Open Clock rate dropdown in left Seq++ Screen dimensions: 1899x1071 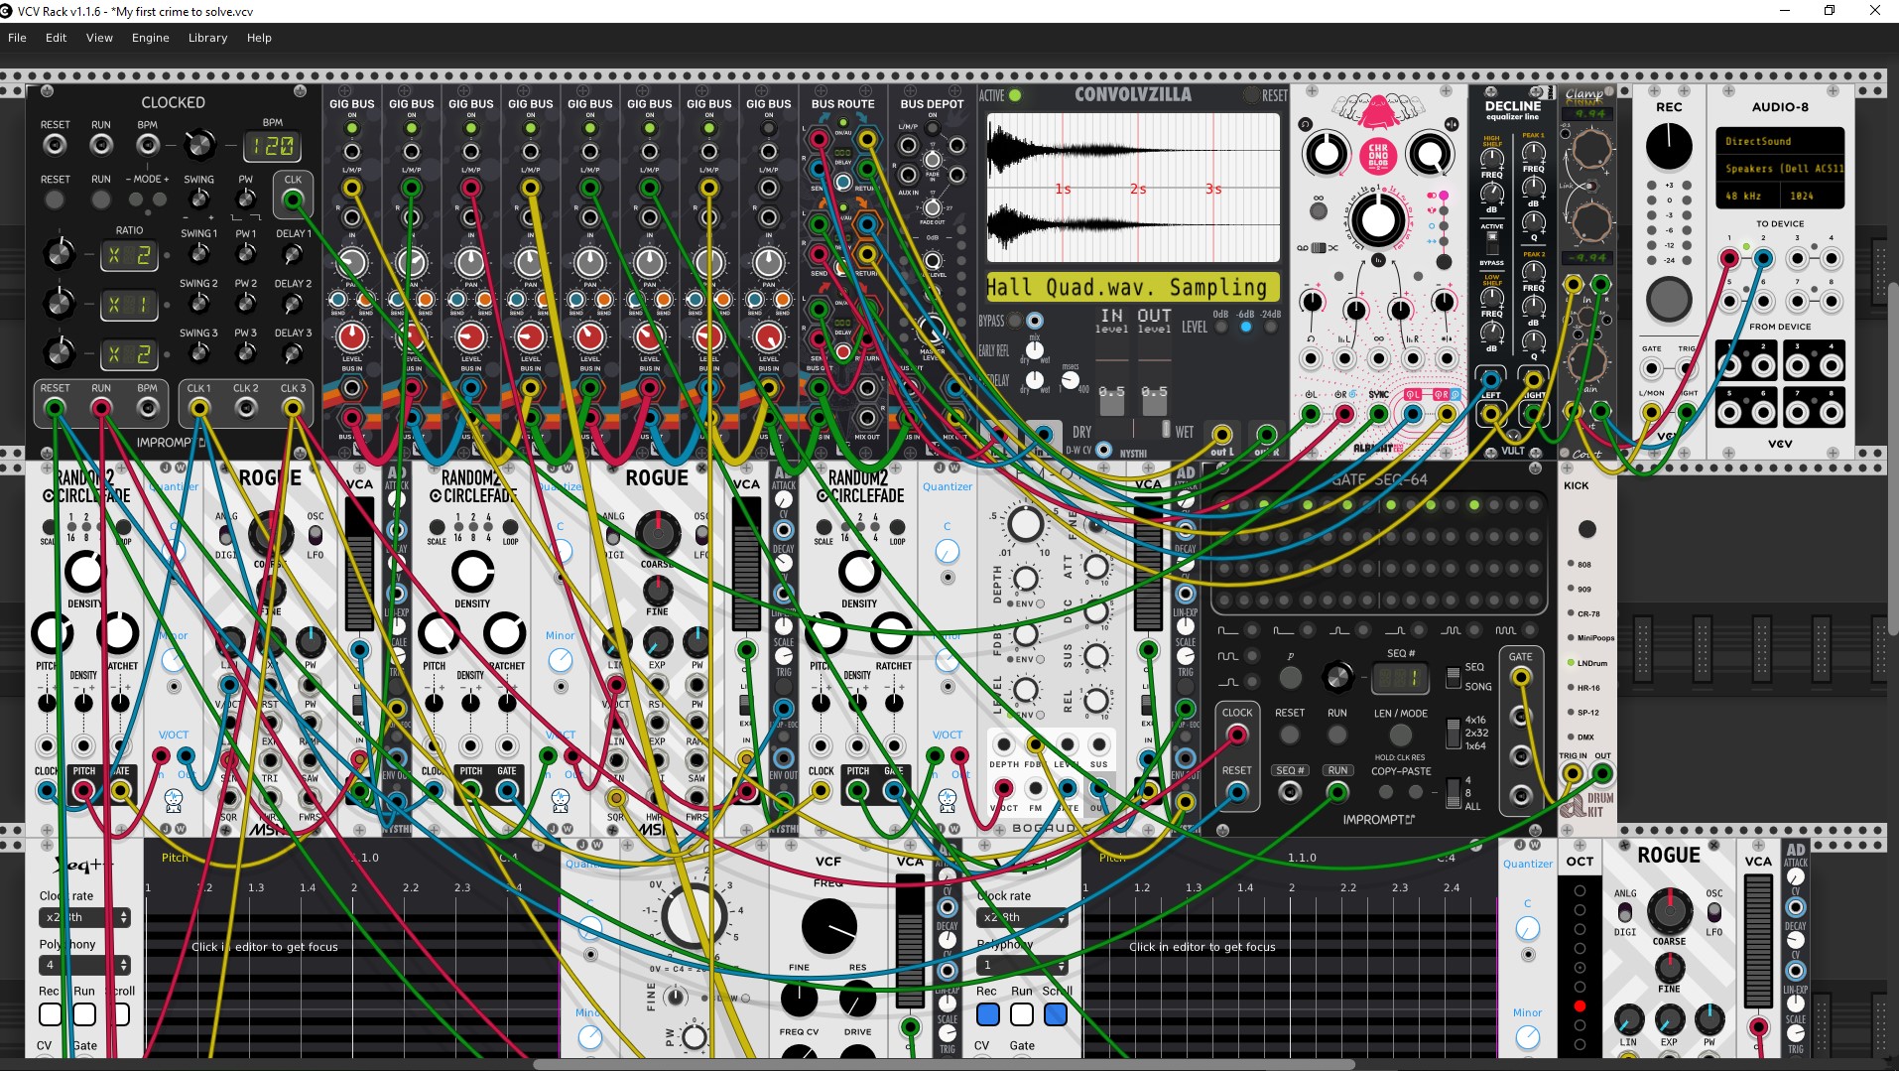pyautogui.click(x=84, y=917)
